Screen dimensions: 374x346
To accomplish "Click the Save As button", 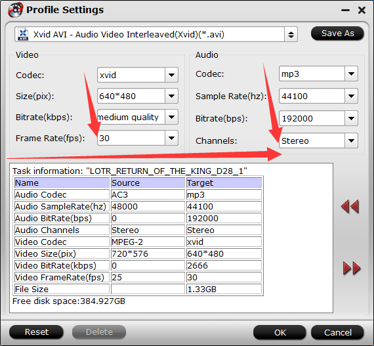I will point(337,33).
